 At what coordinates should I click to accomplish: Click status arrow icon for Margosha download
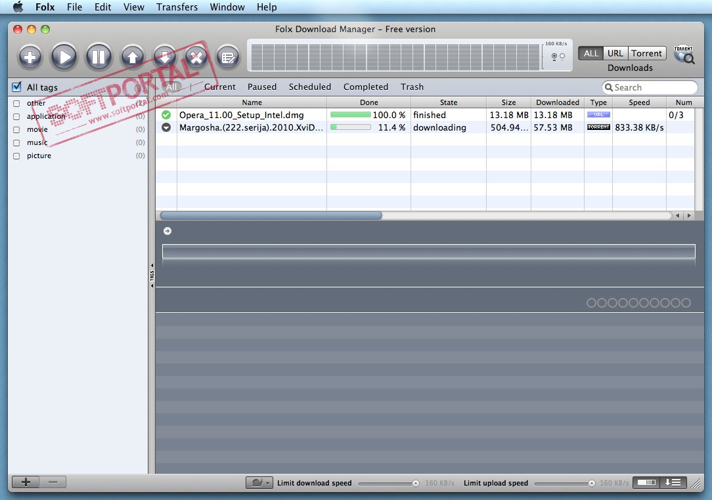(x=166, y=127)
